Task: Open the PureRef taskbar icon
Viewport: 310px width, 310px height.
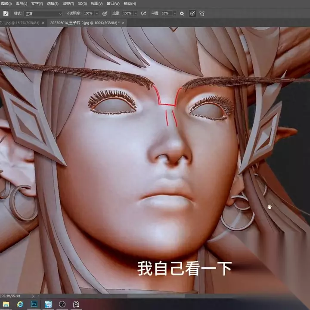Action: [x=76, y=304]
